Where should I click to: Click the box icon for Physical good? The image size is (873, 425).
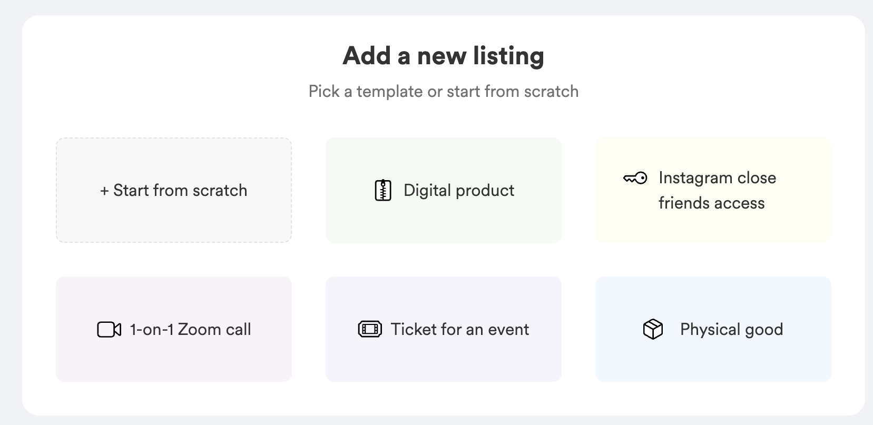point(653,330)
